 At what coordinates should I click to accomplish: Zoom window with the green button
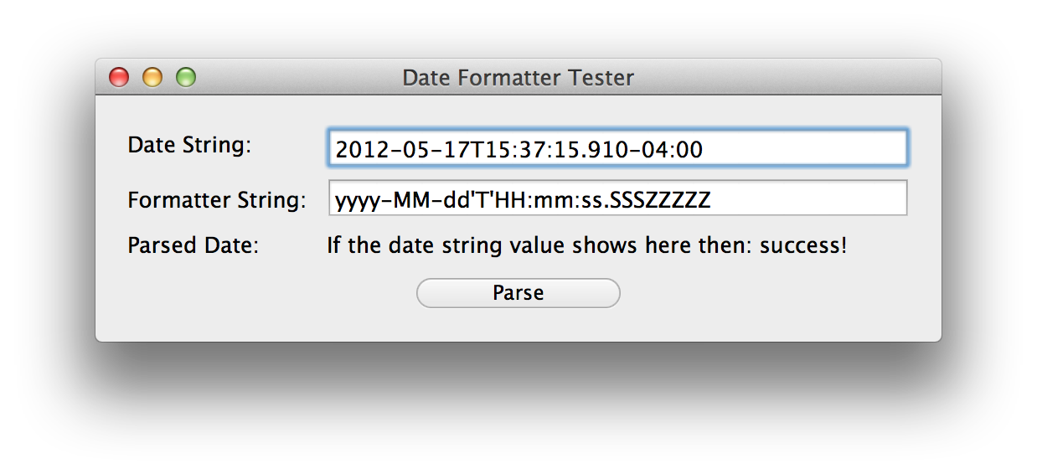click(186, 78)
